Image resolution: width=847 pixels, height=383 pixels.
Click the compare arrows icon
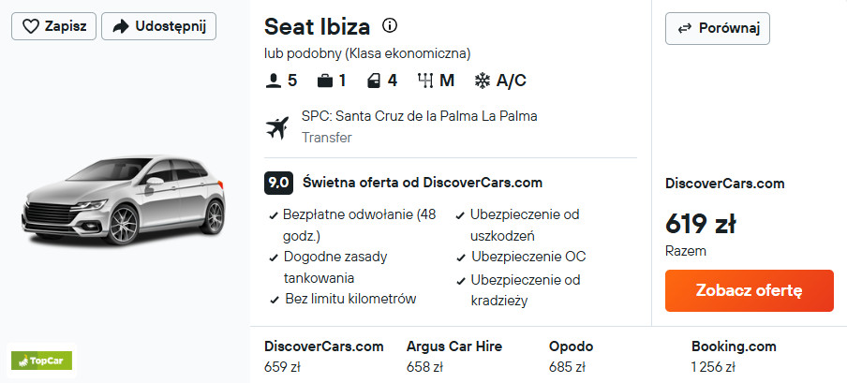click(687, 27)
